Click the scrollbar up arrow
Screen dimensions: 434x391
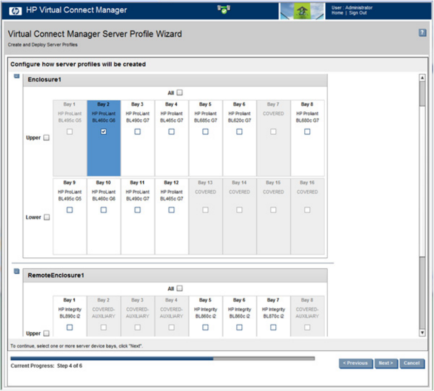(x=422, y=78)
